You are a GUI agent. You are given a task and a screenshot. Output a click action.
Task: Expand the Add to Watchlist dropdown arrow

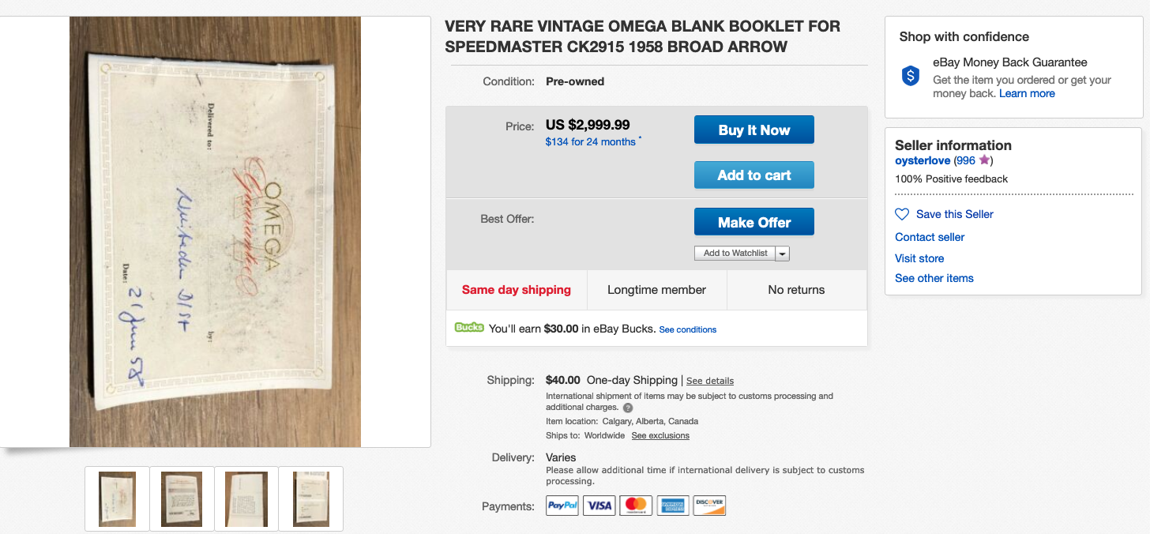click(x=782, y=254)
